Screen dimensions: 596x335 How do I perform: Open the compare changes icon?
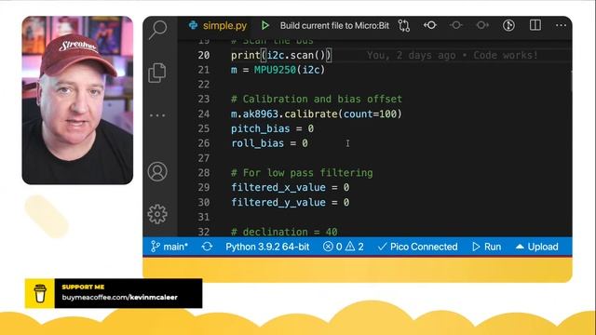(x=403, y=25)
